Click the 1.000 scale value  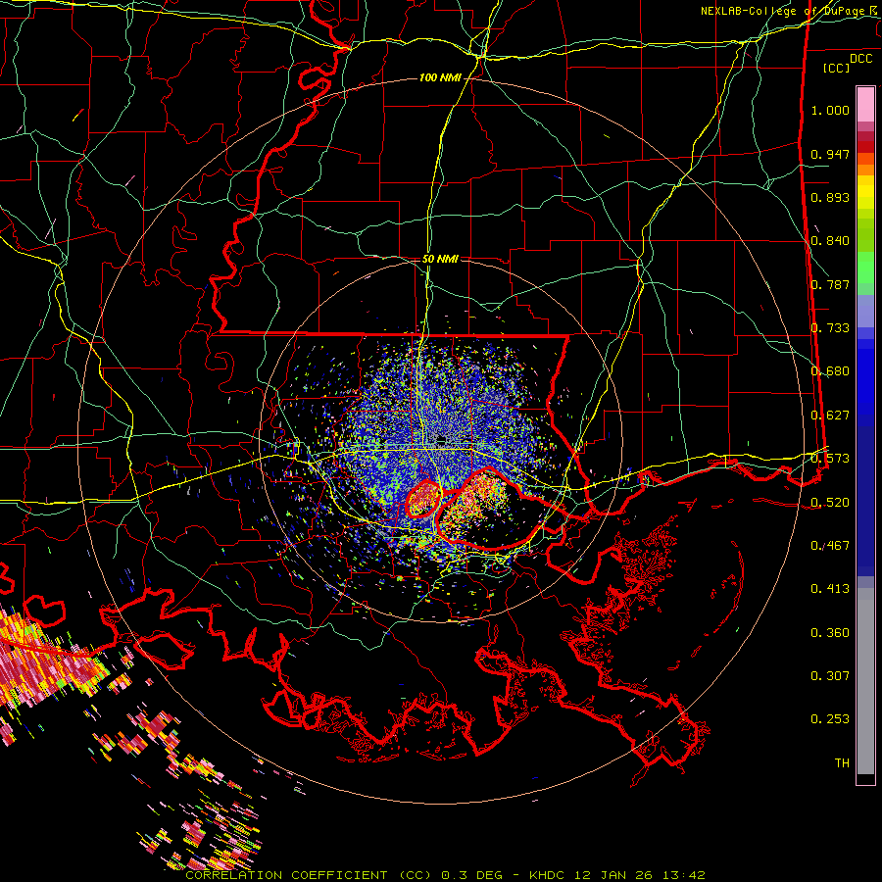[830, 110]
